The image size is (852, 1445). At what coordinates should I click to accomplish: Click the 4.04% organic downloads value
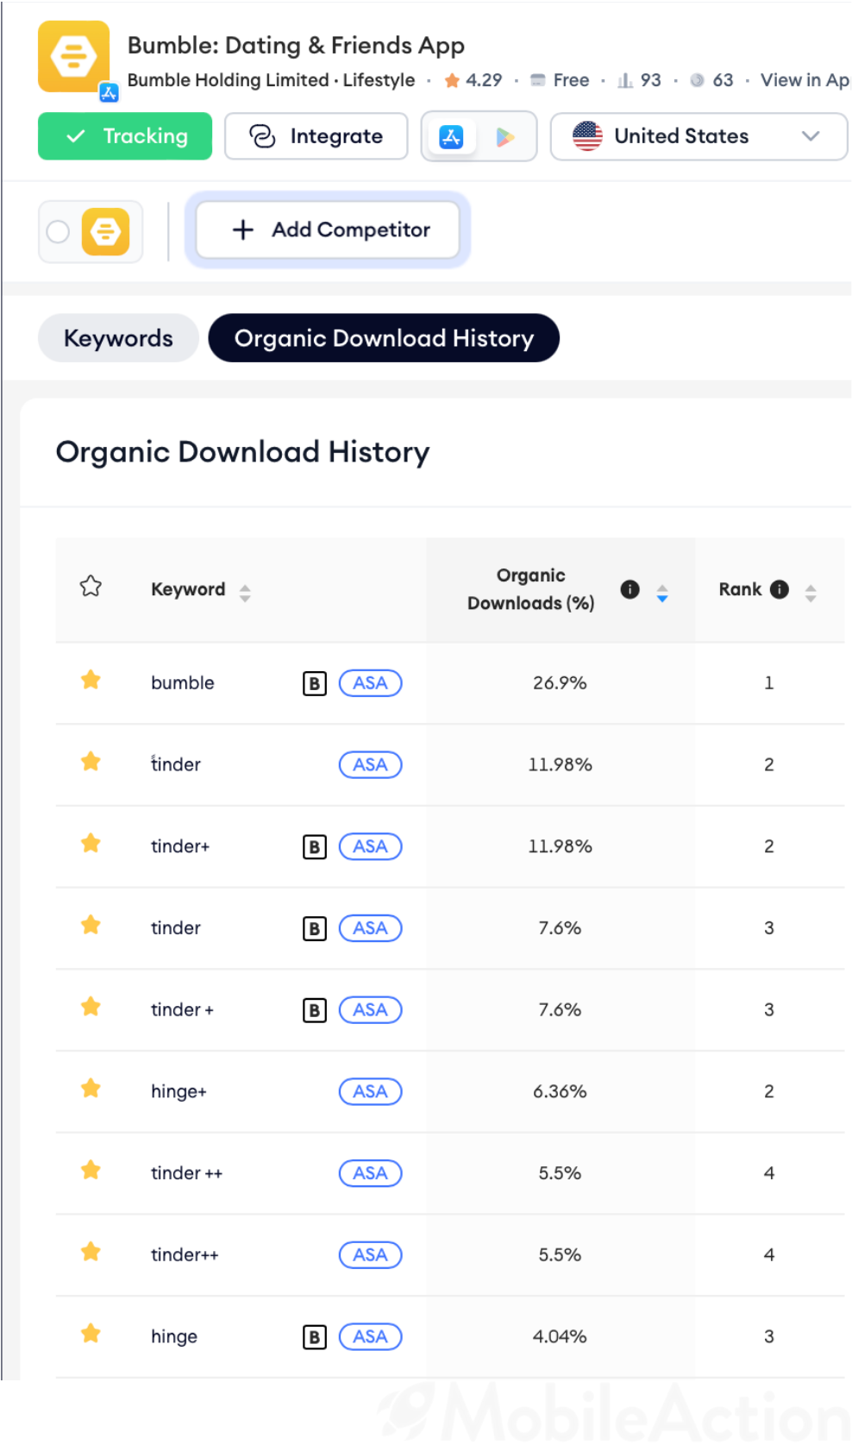[x=561, y=1337]
